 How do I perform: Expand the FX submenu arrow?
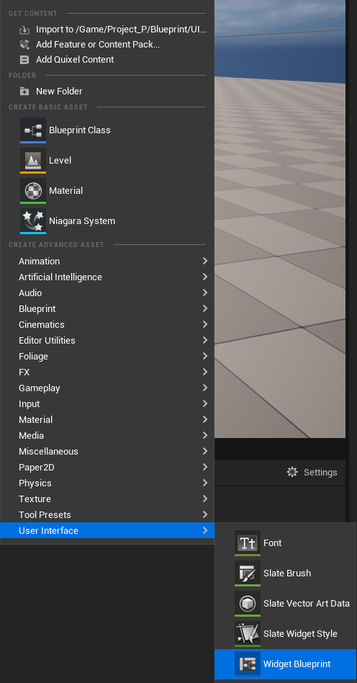[205, 372]
